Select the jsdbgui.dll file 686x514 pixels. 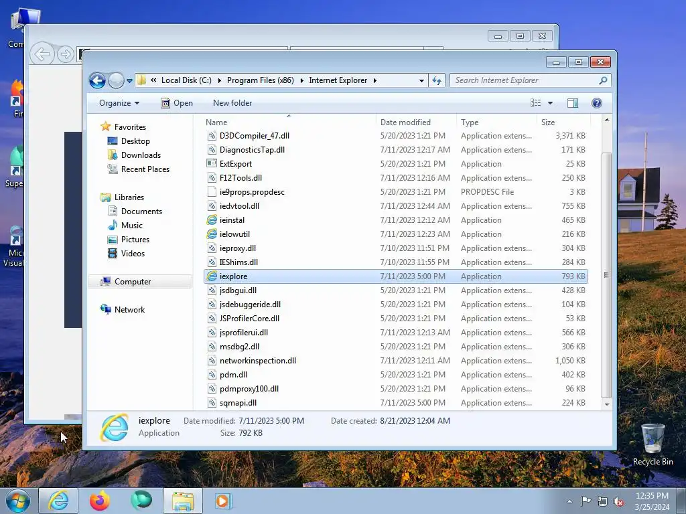(x=238, y=290)
